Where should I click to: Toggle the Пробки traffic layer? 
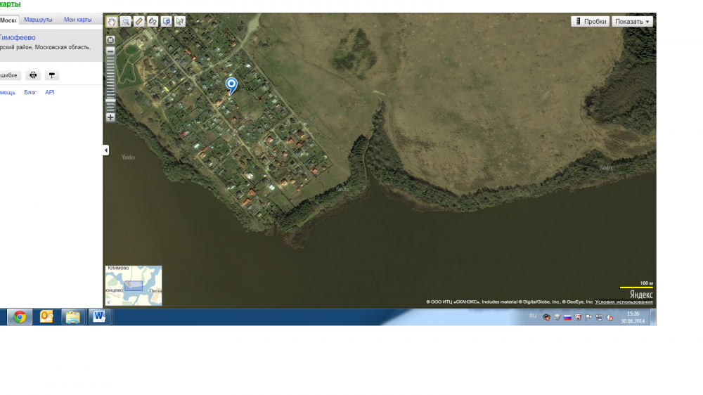[590, 22]
